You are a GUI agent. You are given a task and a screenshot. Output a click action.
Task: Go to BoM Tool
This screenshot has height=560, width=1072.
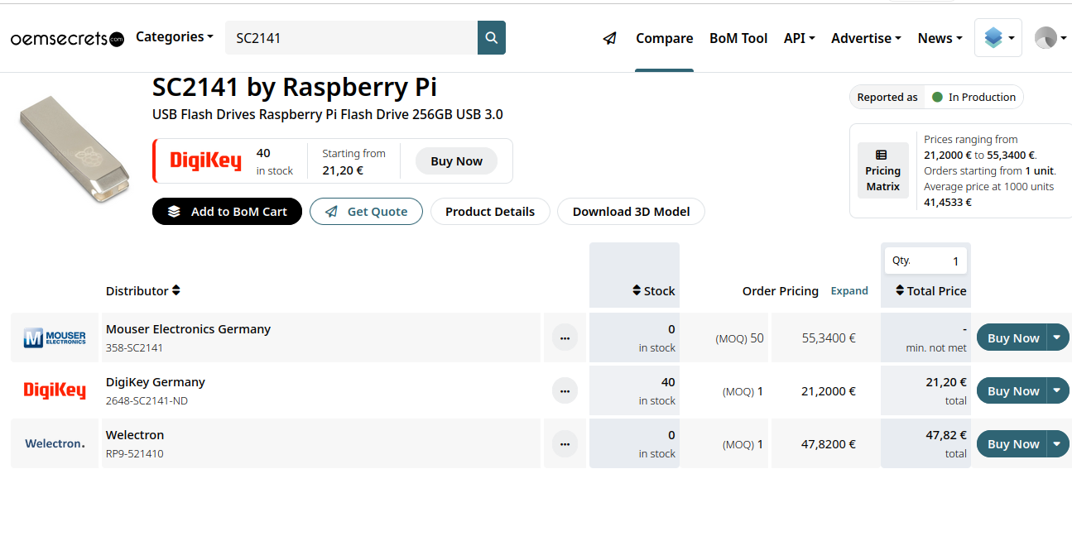click(x=738, y=38)
